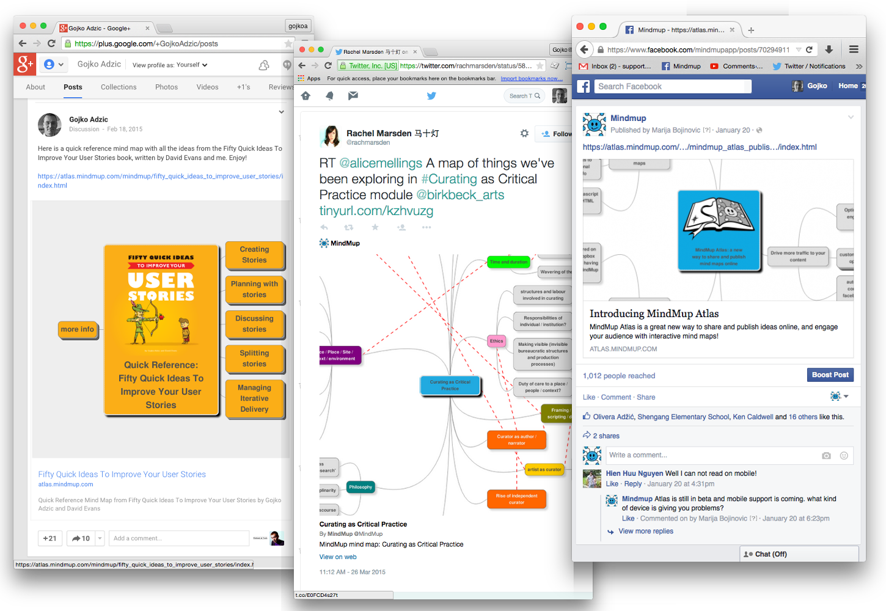Open the Photos tab in Google+
886x611 pixels.
pos(166,87)
